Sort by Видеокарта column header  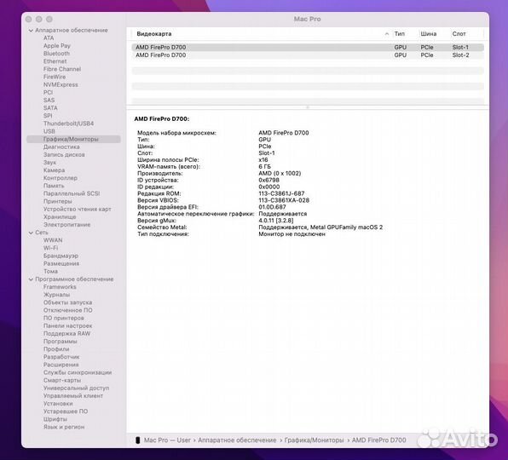click(154, 34)
